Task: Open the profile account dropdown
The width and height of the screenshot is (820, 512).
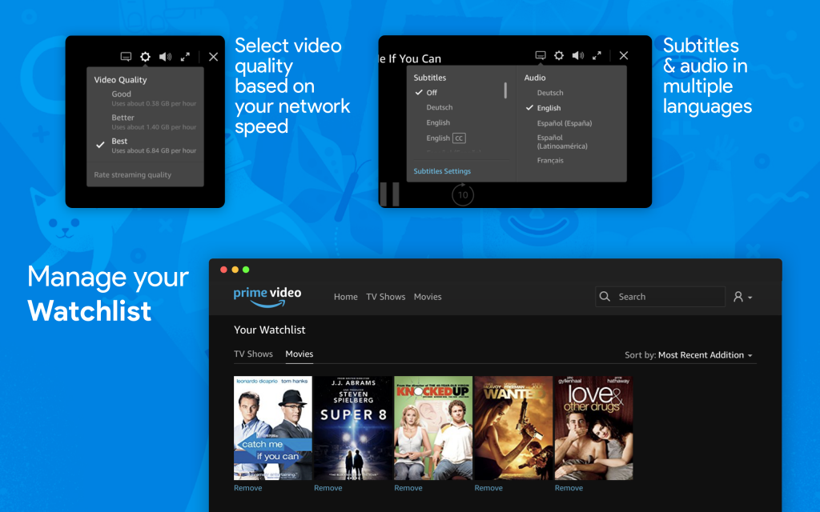Action: [x=742, y=297]
